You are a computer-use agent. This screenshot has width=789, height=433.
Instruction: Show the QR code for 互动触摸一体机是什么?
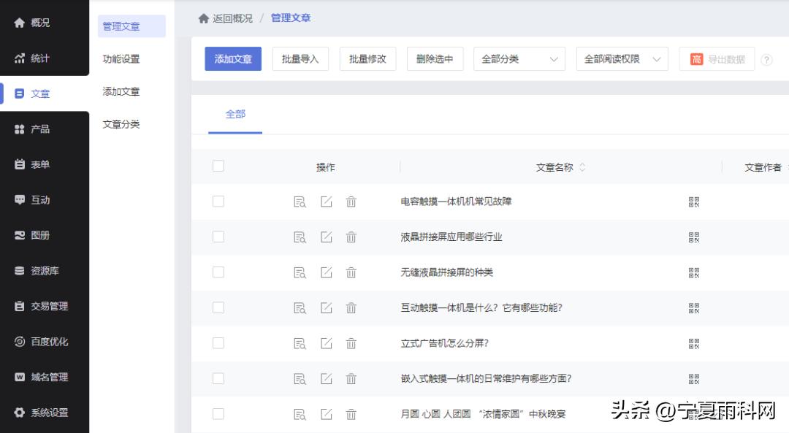pyautogui.click(x=693, y=307)
